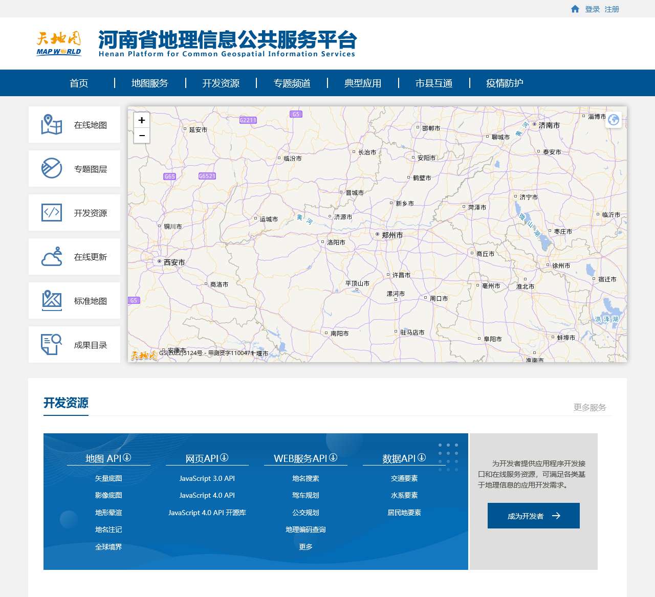Click the G5 highway badge at map top

pyautogui.click(x=296, y=114)
